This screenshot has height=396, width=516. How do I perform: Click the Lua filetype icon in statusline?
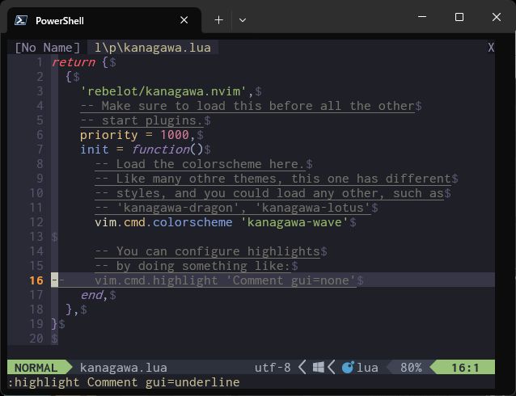tap(348, 368)
